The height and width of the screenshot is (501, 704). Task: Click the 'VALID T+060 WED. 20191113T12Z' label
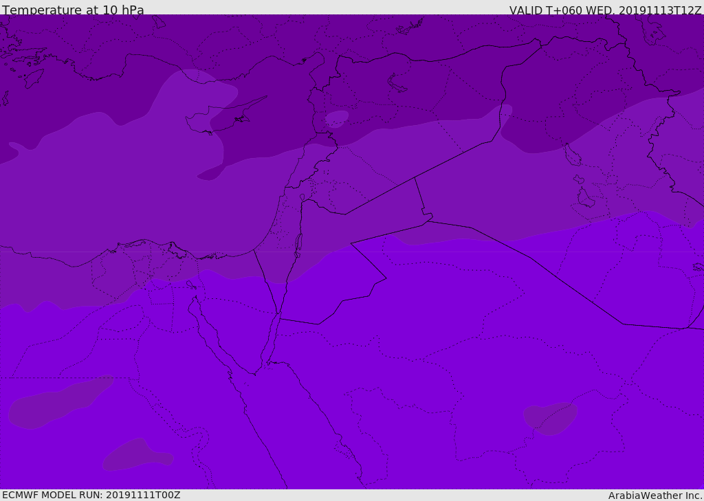pos(605,10)
